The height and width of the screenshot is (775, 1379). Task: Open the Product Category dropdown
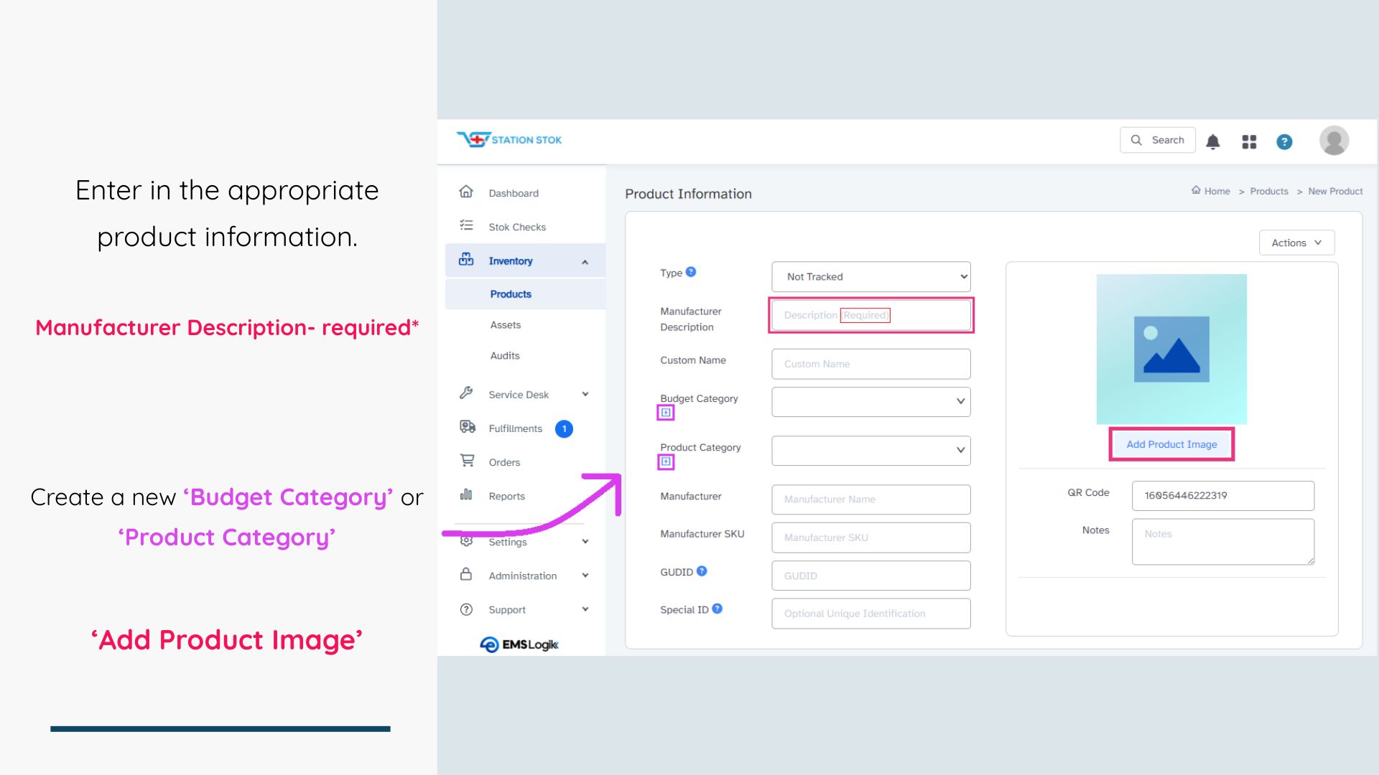point(870,451)
